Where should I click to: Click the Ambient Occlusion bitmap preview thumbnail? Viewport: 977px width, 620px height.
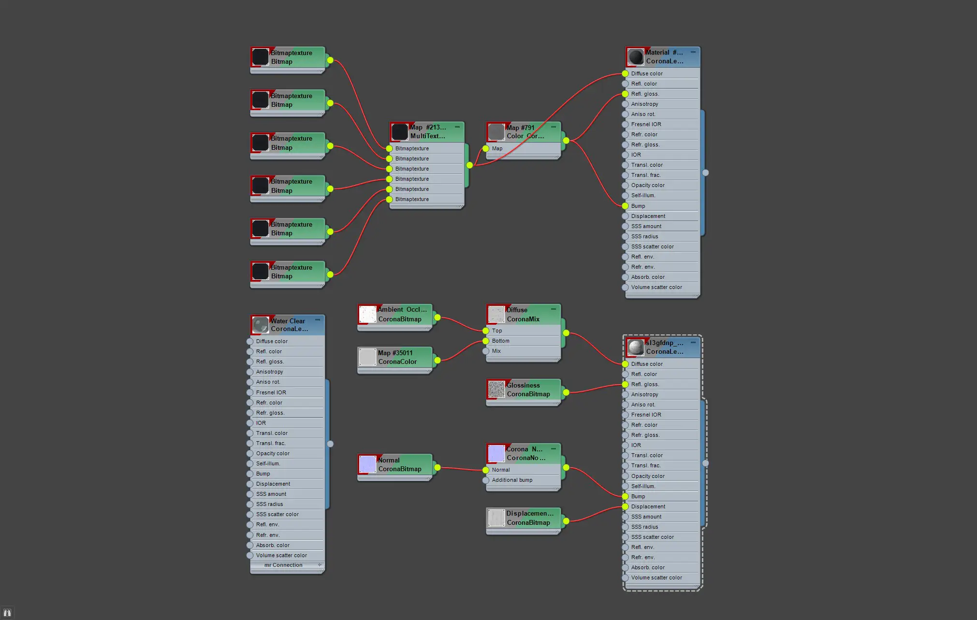point(367,315)
